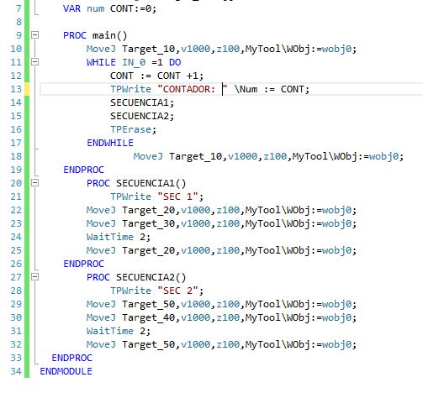Click 'TPWrite' on line 28
Image resolution: width=423 pixels, height=393 pixels.
click(x=130, y=291)
